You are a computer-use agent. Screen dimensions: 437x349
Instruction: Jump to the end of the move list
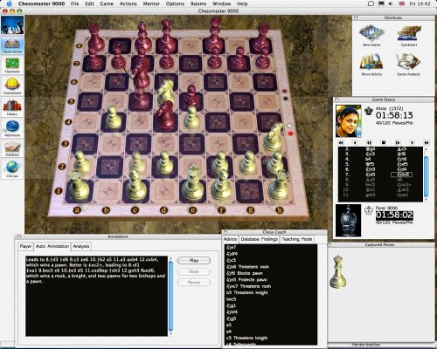(427, 143)
